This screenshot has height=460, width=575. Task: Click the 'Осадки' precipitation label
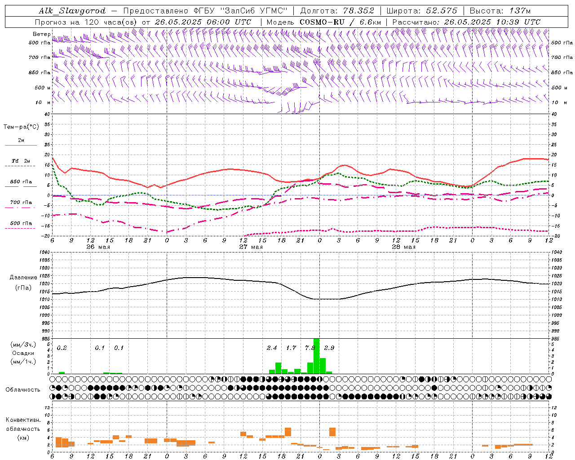(x=23, y=353)
